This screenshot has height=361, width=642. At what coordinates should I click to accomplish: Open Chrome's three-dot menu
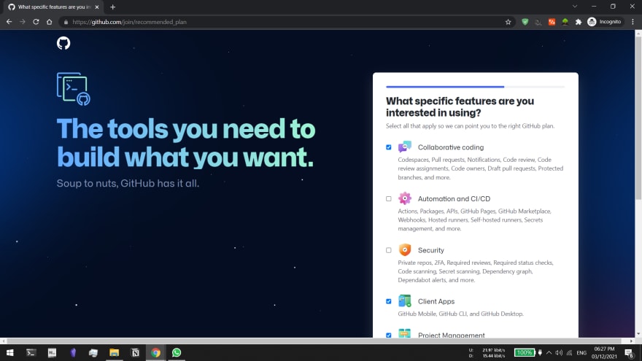[x=633, y=22]
